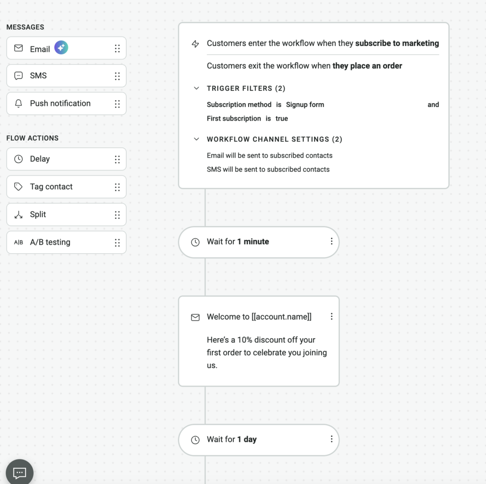The height and width of the screenshot is (484, 486).
Task: Click the AI sparkle badge beside Email
Action: 61,47
